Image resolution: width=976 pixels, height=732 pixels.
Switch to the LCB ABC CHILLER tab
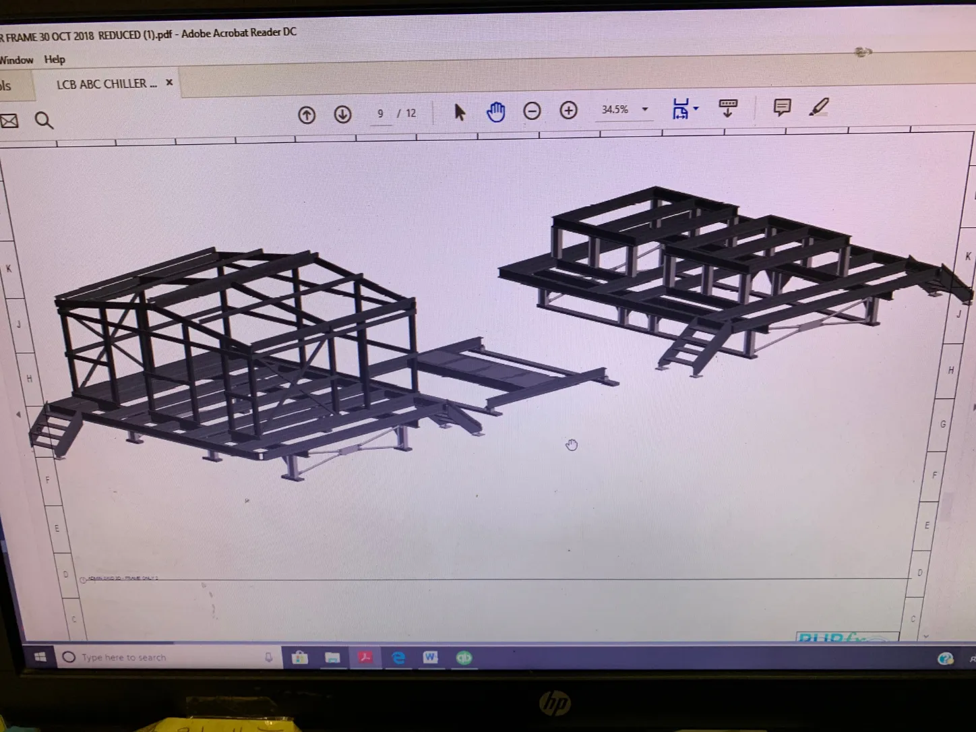[106, 84]
